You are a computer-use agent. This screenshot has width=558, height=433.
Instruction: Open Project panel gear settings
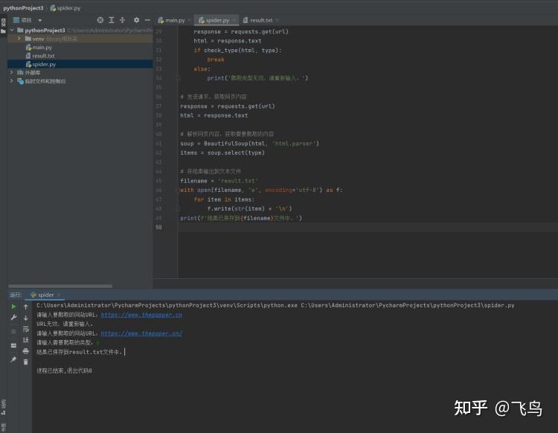[x=136, y=20]
